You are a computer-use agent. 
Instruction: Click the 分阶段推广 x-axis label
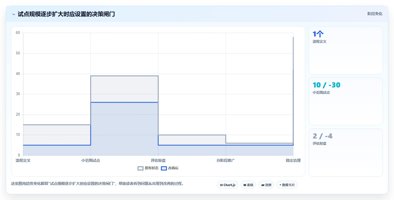pos(226,160)
